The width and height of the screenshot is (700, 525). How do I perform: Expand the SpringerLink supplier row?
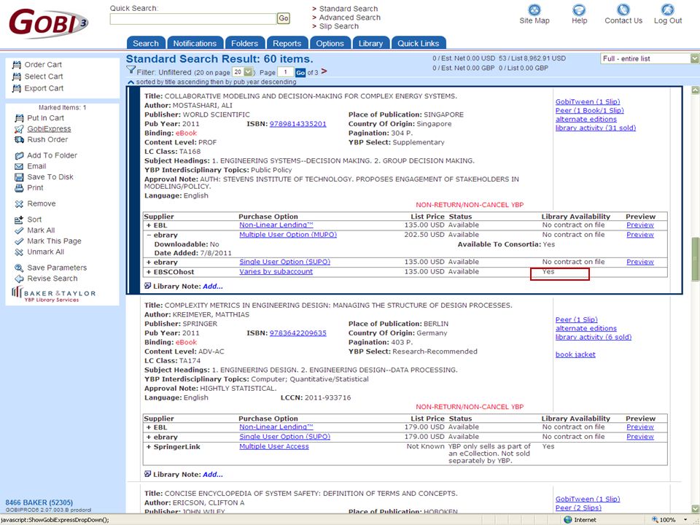pyautogui.click(x=149, y=447)
